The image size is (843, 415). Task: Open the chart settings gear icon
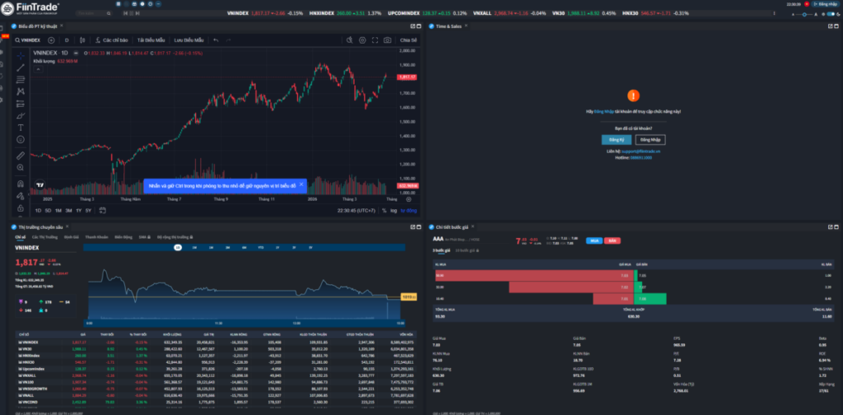pyautogui.click(x=363, y=40)
